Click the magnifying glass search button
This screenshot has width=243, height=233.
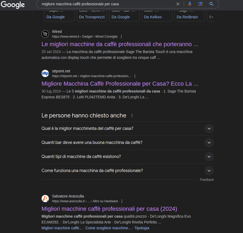pos(211,4)
